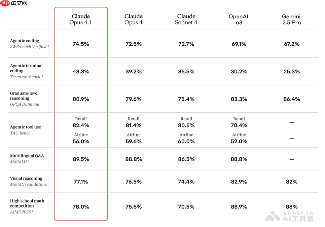Select the 88.9% AIME score for o3

click(x=239, y=207)
